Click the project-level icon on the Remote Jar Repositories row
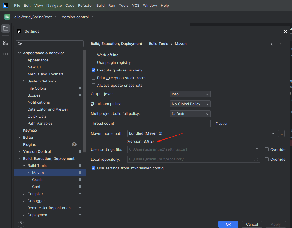Viewport: 292px width, 228px height. [80, 208]
